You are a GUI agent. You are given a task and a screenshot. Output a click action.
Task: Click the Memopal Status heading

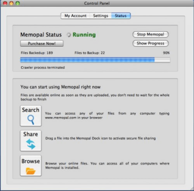coord(41,35)
